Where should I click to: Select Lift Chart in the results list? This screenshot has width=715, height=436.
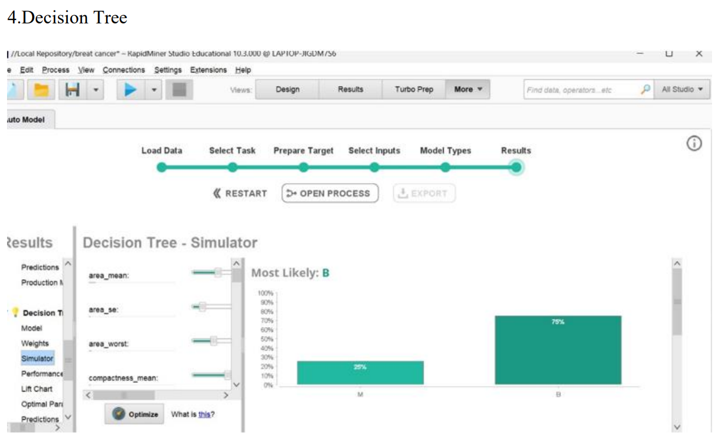[37, 389]
